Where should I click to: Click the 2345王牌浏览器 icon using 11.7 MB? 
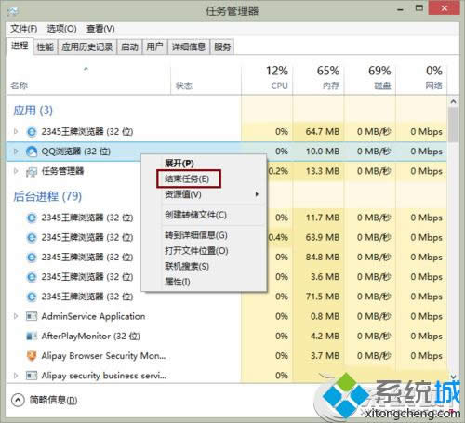[32, 218]
